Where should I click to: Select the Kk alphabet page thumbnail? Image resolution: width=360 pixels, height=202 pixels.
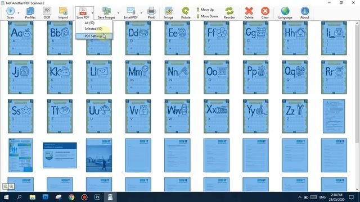pyautogui.click(x=60, y=77)
